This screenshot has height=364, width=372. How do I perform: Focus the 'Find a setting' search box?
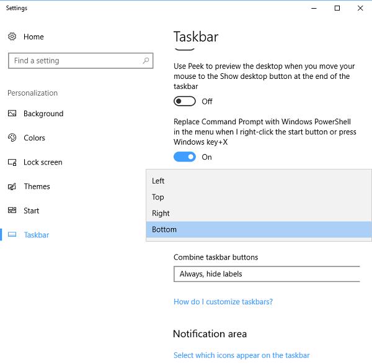(74, 61)
